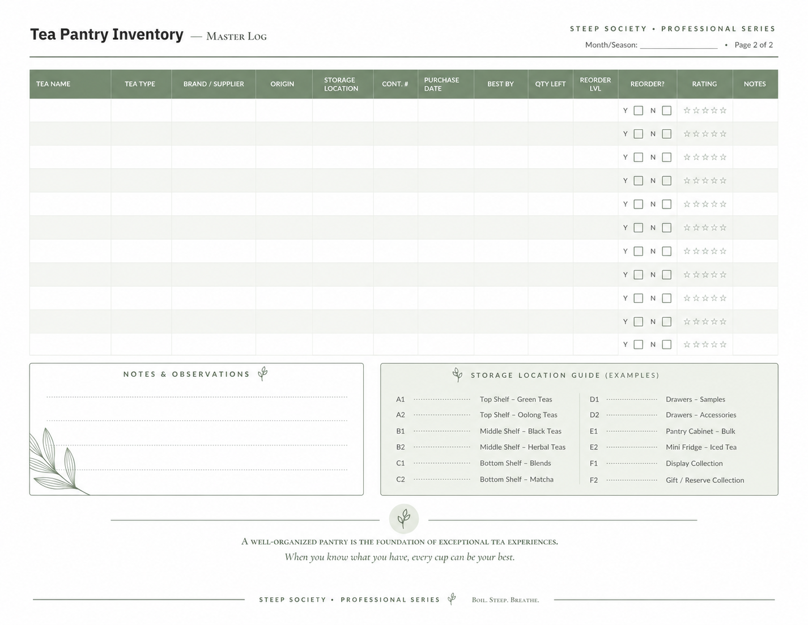The height and width of the screenshot is (625, 808).
Task: Tick the N reorder box in the second row
Action: point(667,134)
